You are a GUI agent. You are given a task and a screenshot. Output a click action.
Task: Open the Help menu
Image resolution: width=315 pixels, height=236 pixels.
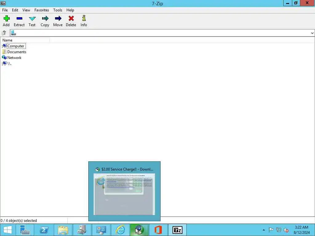click(70, 10)
